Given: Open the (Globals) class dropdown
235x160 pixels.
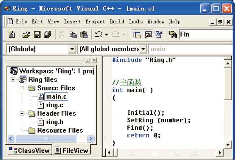Looking at the screenshot, I should (x=72, y=49).
